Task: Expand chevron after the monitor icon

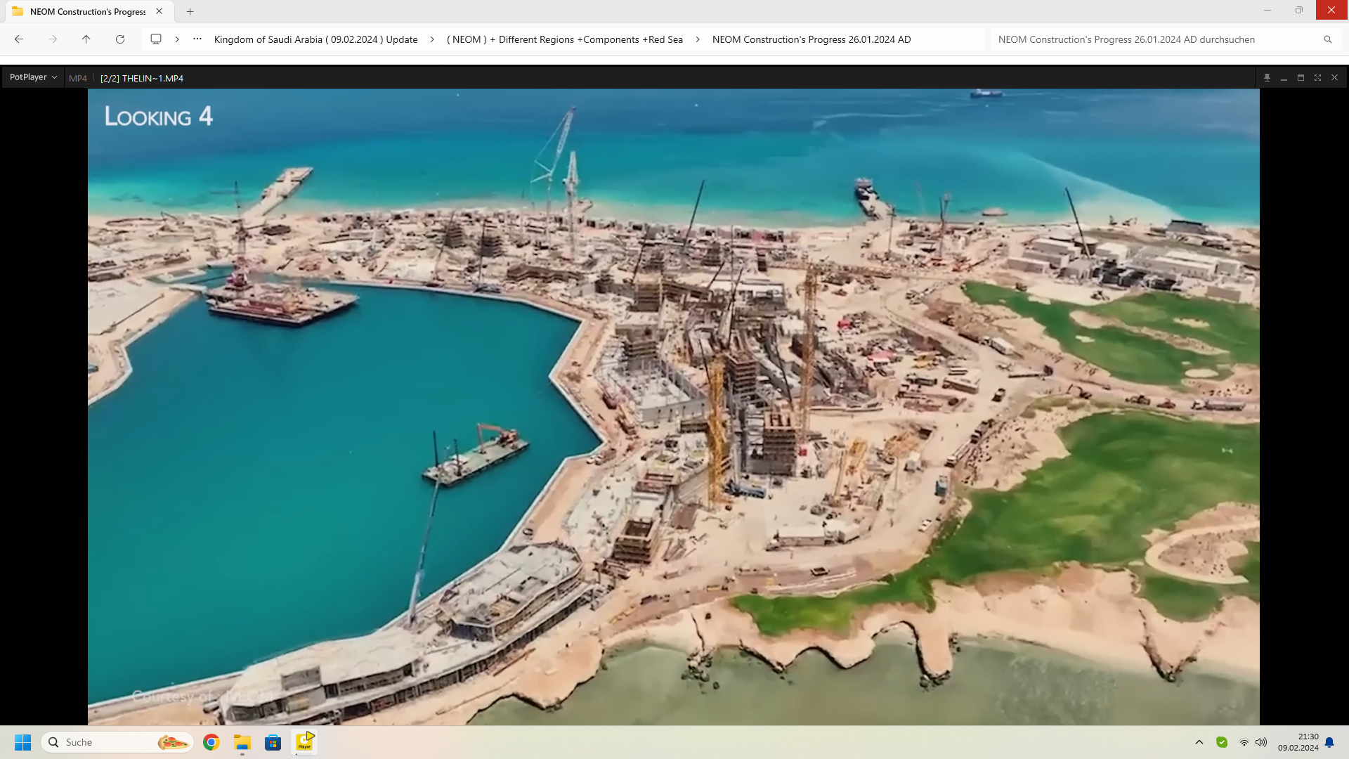Action: coord(177,39)
